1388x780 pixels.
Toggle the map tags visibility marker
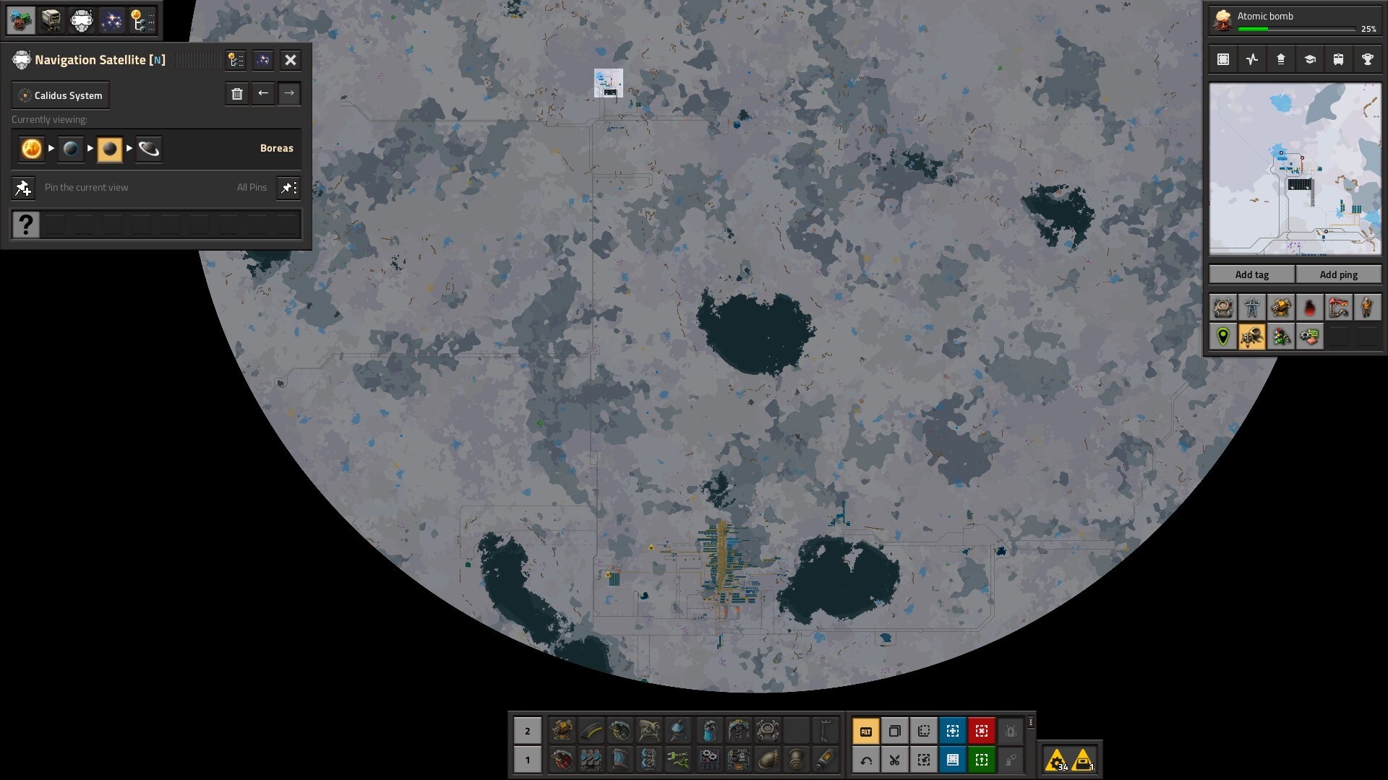[x=1223, y=337]
